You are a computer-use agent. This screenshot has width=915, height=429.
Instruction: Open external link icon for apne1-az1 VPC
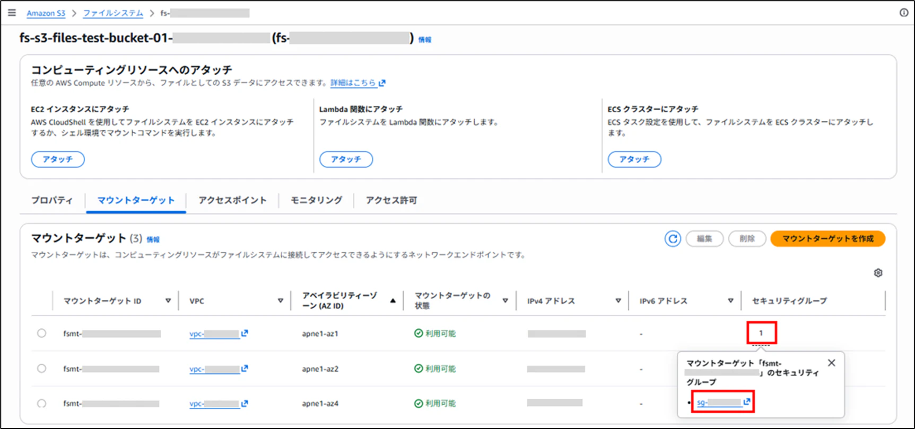tap(245, 333)
